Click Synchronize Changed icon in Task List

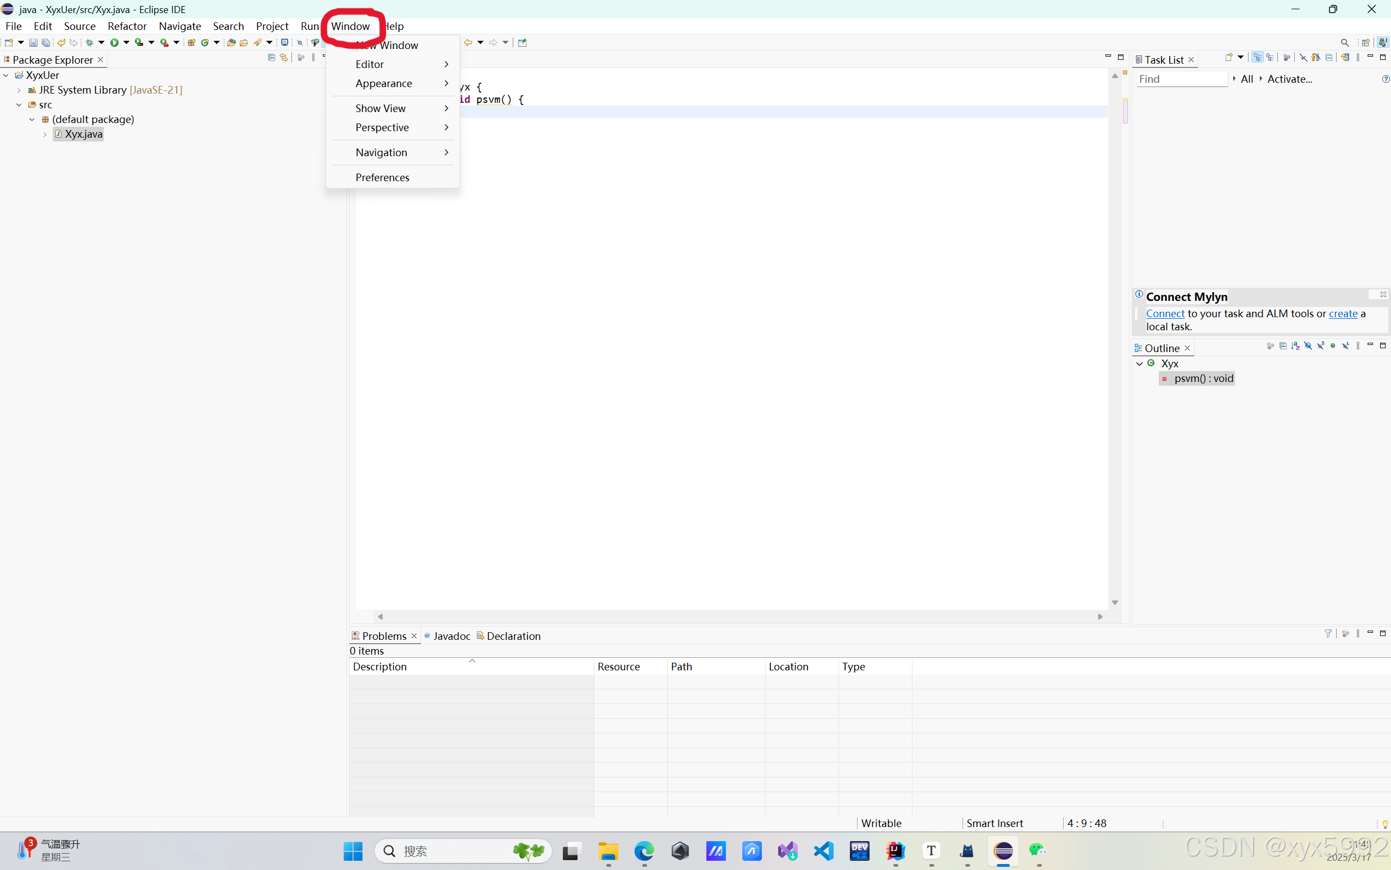tap(1344, 58)
